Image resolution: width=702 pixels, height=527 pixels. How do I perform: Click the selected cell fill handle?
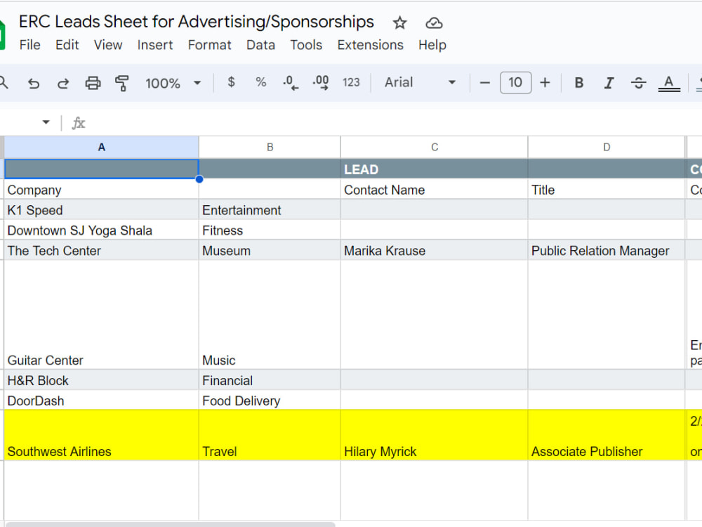tap(199, 179)
